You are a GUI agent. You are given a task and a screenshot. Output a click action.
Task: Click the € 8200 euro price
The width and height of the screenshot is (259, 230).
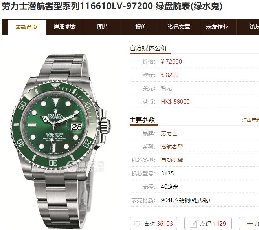click(170, 75)
